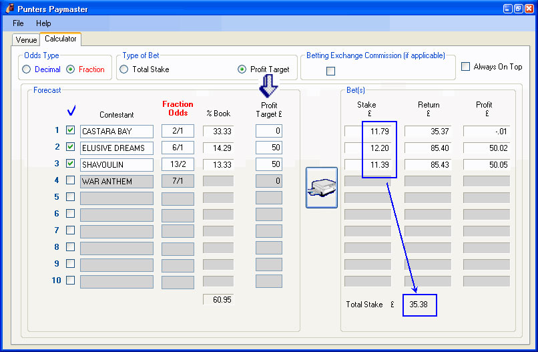Click the 85.43 return value
538x352 pixels.
click(x=428, y=165)
